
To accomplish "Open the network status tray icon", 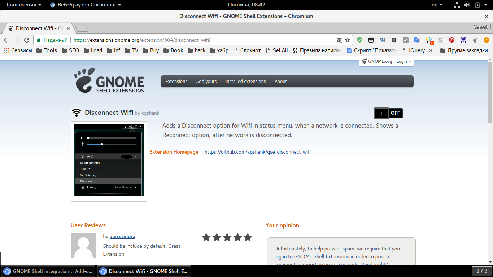I will coord(457,5).
